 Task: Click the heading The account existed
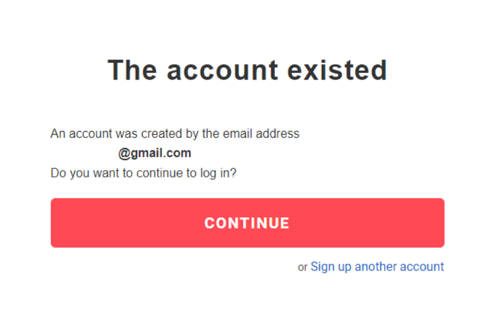(x=247, y=70)
